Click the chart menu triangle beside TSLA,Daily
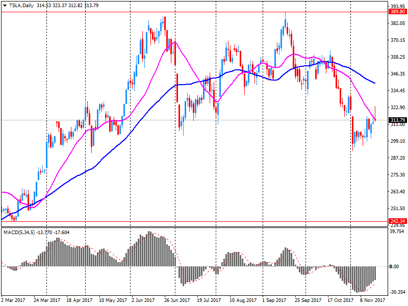408x306 pixels. 5,6
